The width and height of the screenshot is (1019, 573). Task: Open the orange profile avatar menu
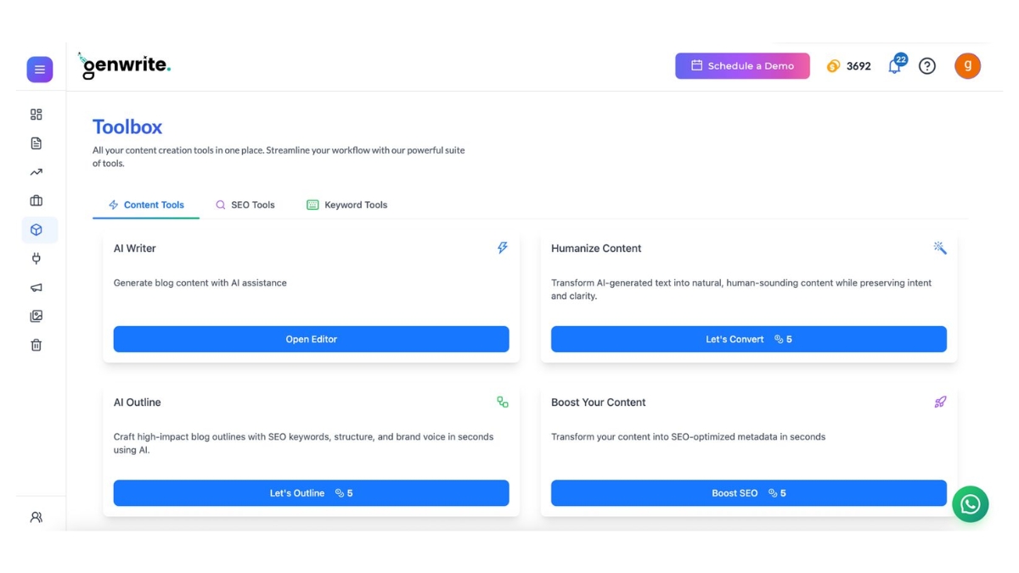[967, 65]
